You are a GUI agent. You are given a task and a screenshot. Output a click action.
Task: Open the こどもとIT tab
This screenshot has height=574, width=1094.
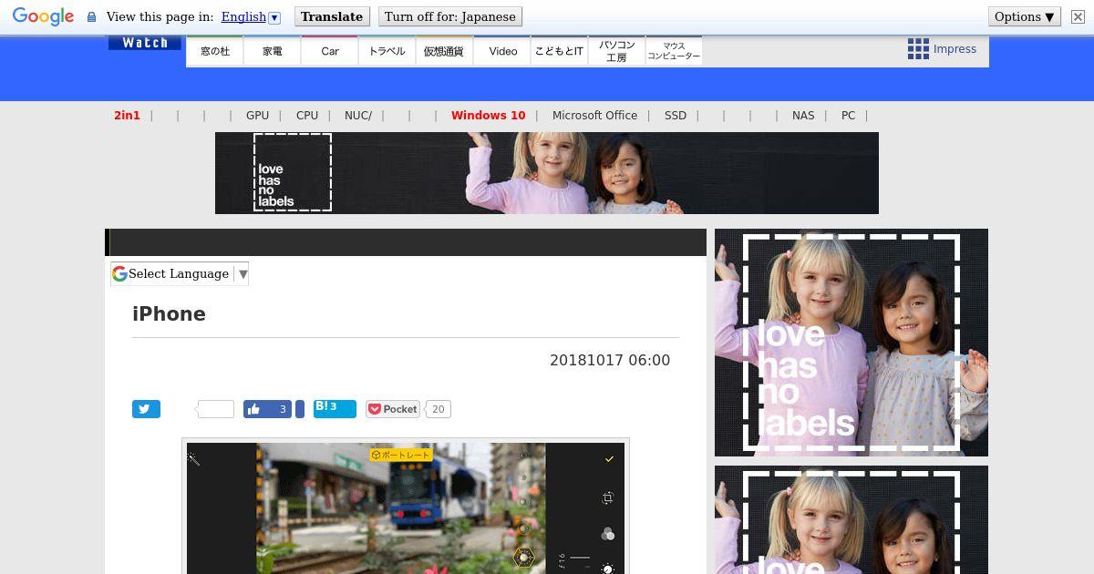click(x=559, y=51)
